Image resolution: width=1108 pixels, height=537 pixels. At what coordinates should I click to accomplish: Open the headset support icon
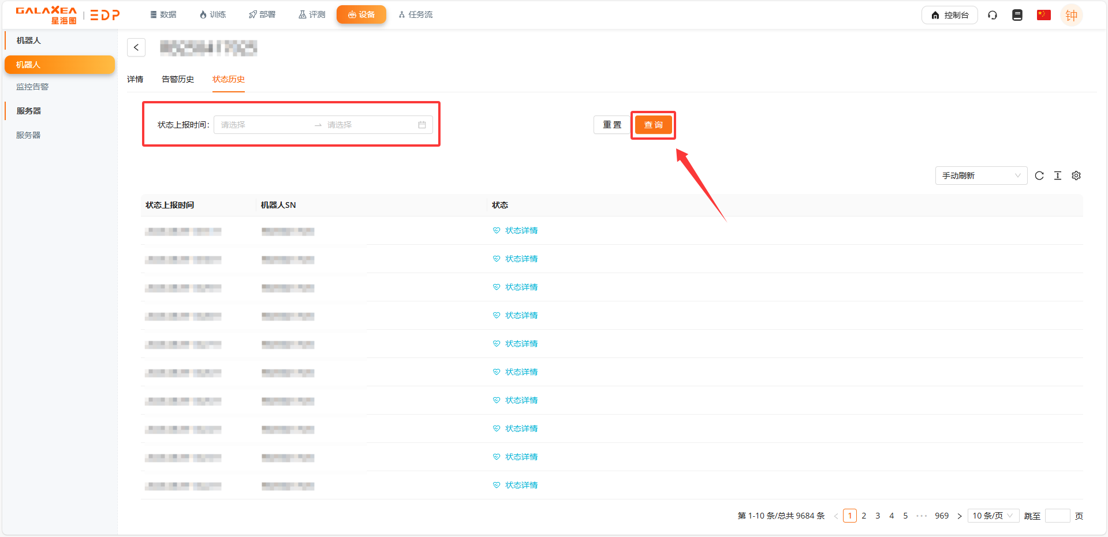pyautogui.click(x=993, y=15)
